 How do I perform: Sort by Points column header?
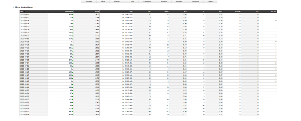96,11
